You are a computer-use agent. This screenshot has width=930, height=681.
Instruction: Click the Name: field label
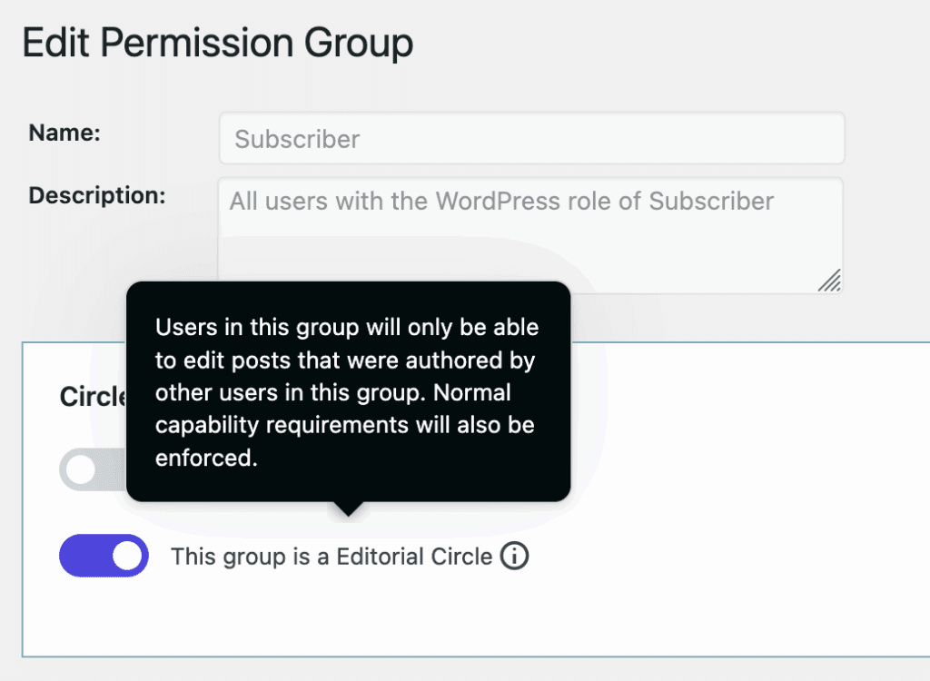click(x=63, y=132)
